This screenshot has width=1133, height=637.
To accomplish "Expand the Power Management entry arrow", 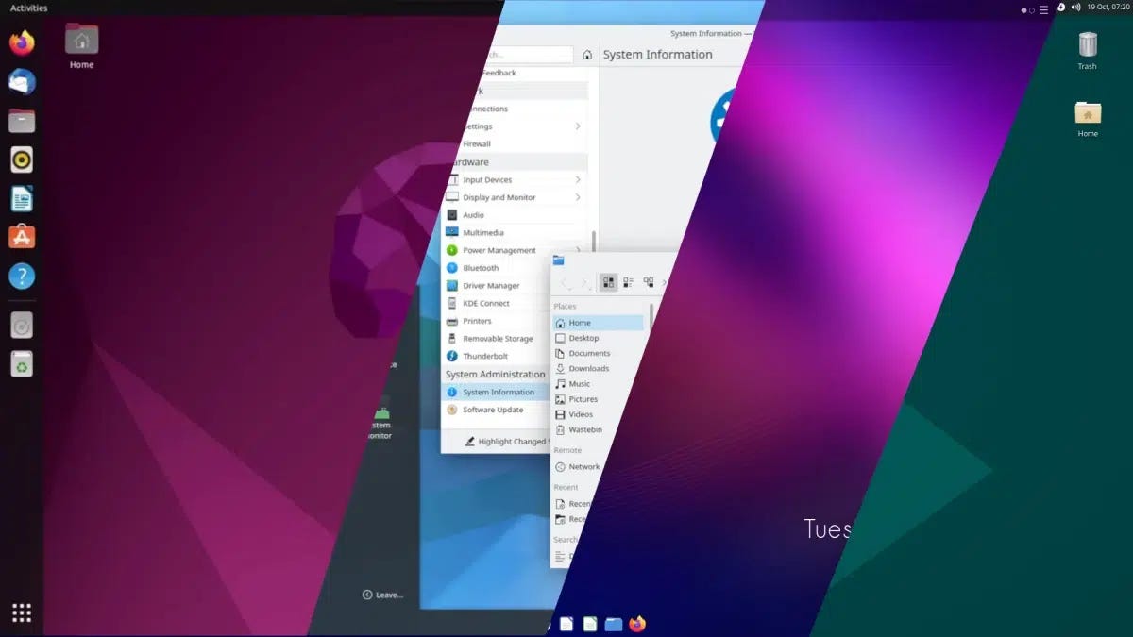I will point(577,250).
